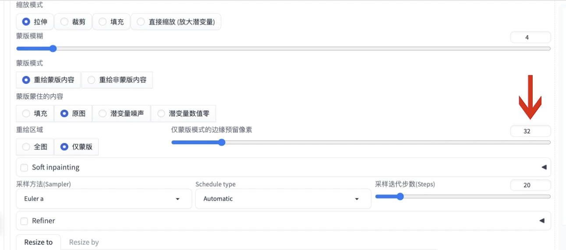Switch to the Resize by tab
The width and height of the screenshot is (566, 250).
pyautogui.click(x=84, y=242)
